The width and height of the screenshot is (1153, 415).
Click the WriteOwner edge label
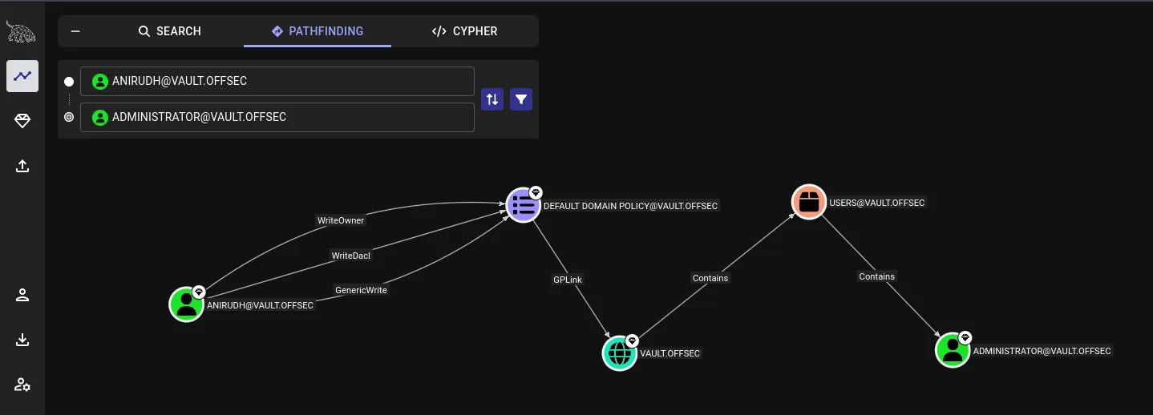341,220
